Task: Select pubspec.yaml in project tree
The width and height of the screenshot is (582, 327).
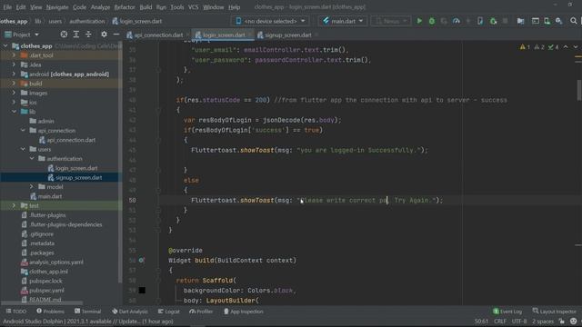Action: pyautogui.click(x=46, y=291)
